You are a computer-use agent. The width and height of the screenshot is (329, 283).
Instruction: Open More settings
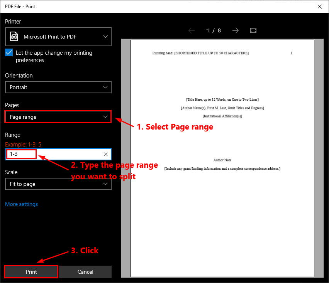pos(21,204)
